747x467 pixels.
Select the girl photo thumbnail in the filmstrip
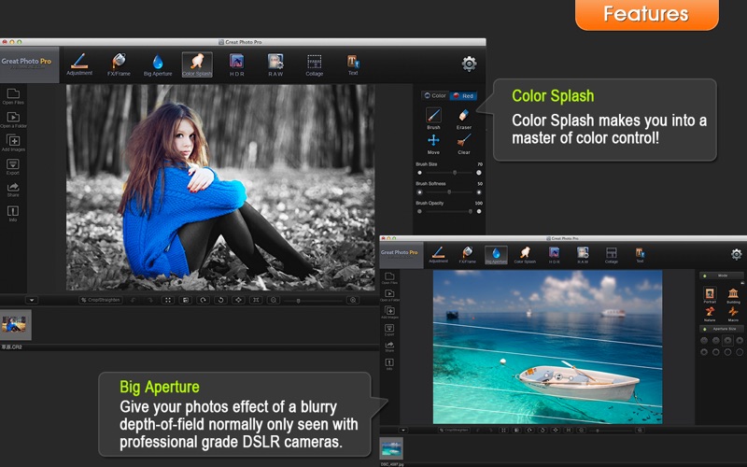click(16, 325)
